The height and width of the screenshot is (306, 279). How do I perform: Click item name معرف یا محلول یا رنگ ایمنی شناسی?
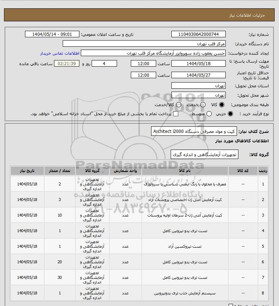[x=185, y=184]
